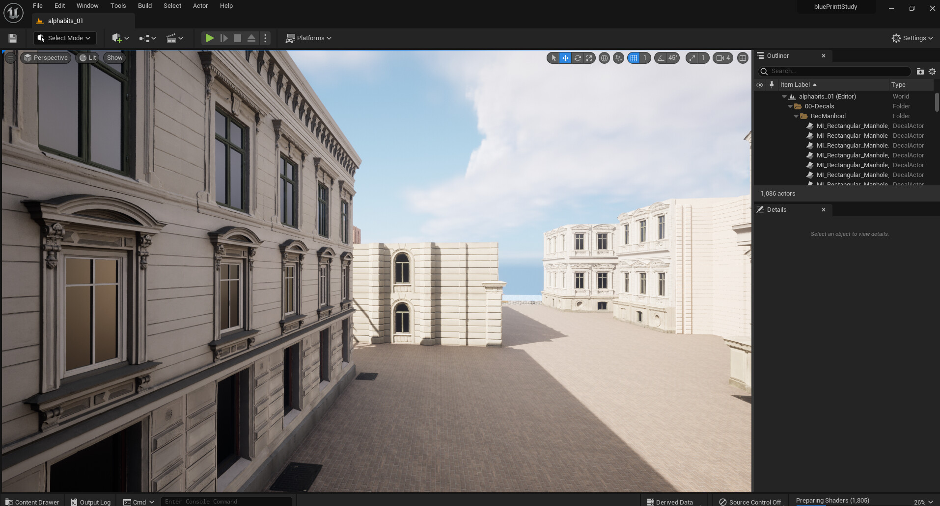Click the Outliner search field
The height and width of the screenshot is (506, 940).
tap(835, 71)
